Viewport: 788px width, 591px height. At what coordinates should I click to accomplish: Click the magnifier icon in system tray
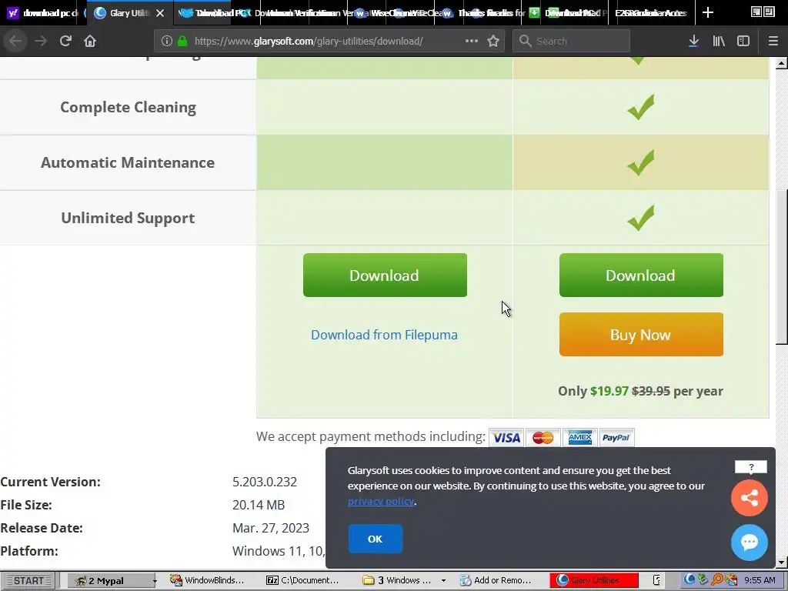[716, 579]
